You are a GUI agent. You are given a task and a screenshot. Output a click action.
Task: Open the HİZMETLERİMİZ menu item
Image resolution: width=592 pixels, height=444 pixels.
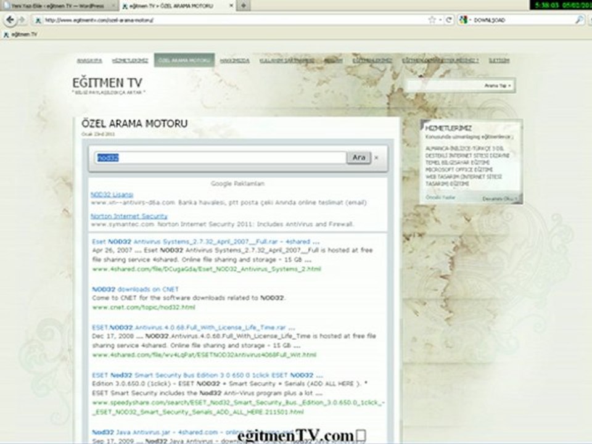(x=130, y=60)
